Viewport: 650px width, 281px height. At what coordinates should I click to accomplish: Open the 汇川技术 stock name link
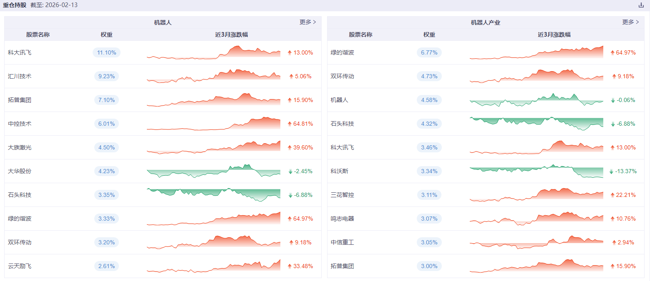click(x=20, y=76)
